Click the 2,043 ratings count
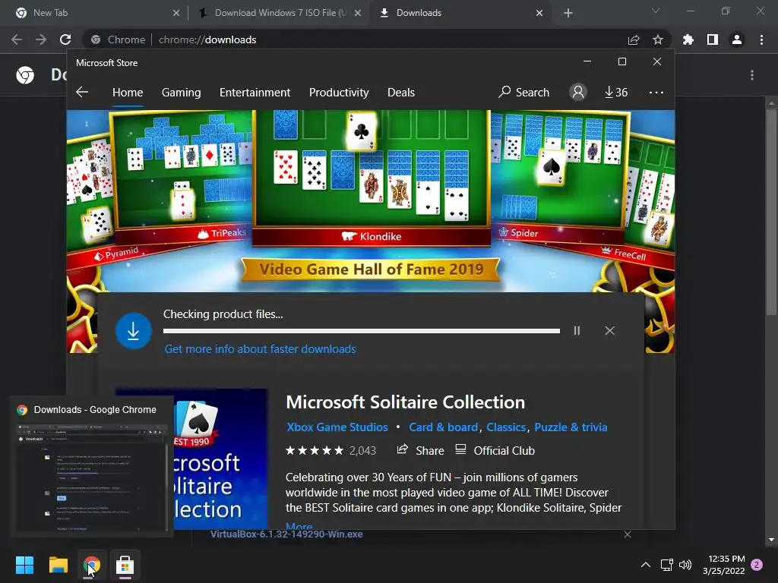 coord(362,450)
